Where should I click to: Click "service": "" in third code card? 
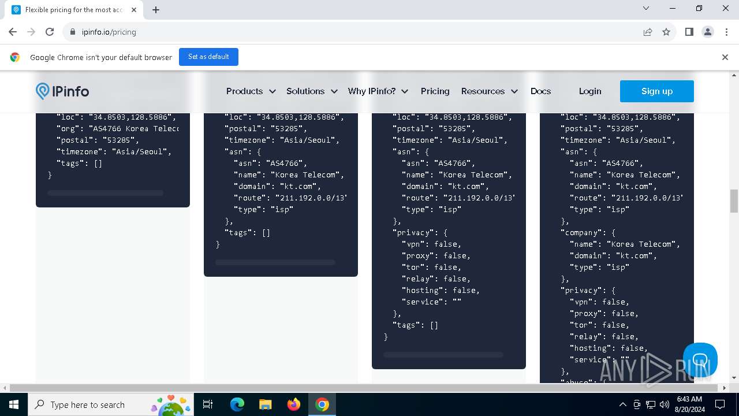pyautogui.click(x=431, y=302)
